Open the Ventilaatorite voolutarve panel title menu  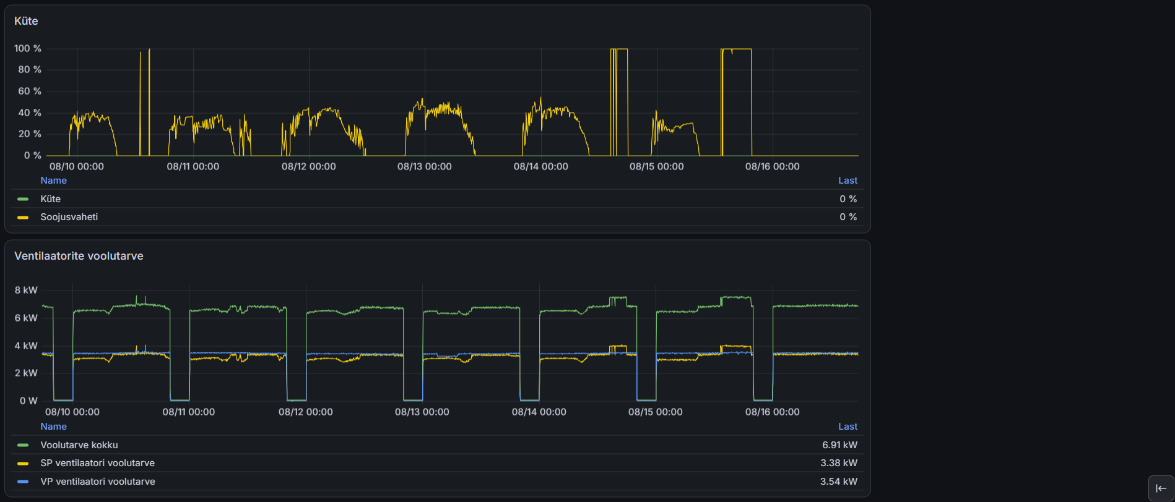coord(79,256)
